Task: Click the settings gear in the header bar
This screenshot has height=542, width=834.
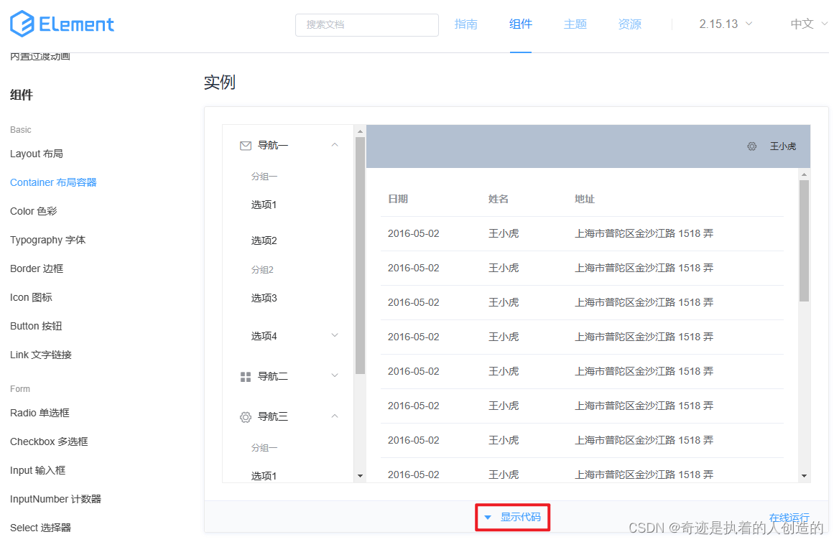Action: pos(751,146)
